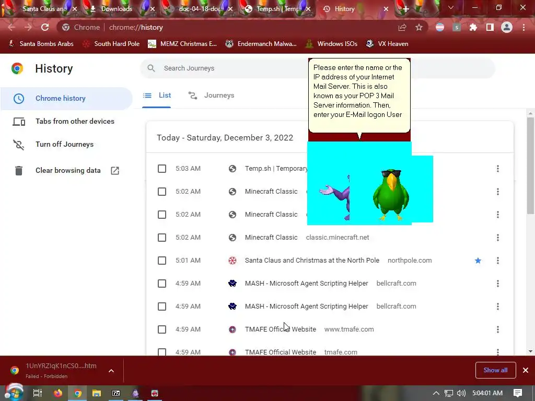
Task: Switch to doc-04-18-doc tab
Action: tap(200, 9)
